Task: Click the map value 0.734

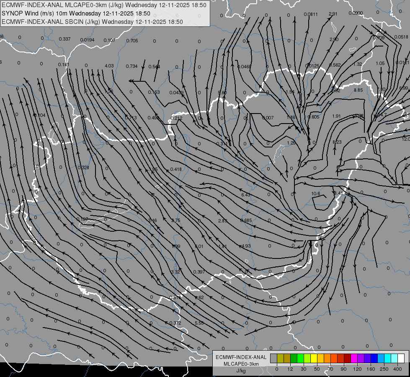Action: [x=132, y=66]
